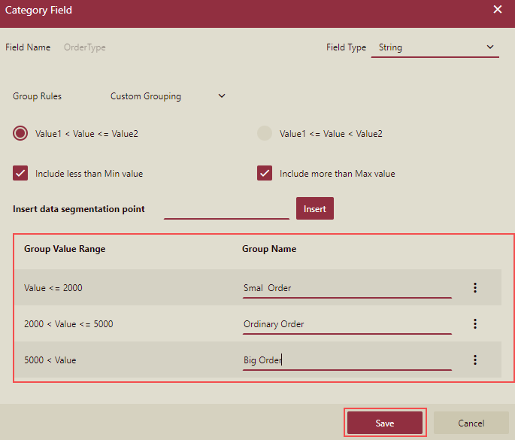Image resolution: width=515 pixels, height=440 pixels.
Task: Open more options for Ordinary Order row
Action: coord(474,323)
